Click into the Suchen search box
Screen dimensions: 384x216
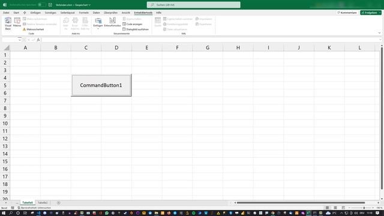[x=193, y=5]
